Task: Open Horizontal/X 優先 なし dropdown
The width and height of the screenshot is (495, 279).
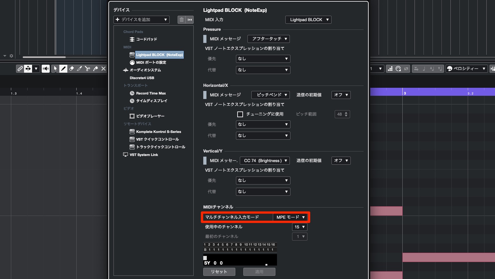Action: 263,124
